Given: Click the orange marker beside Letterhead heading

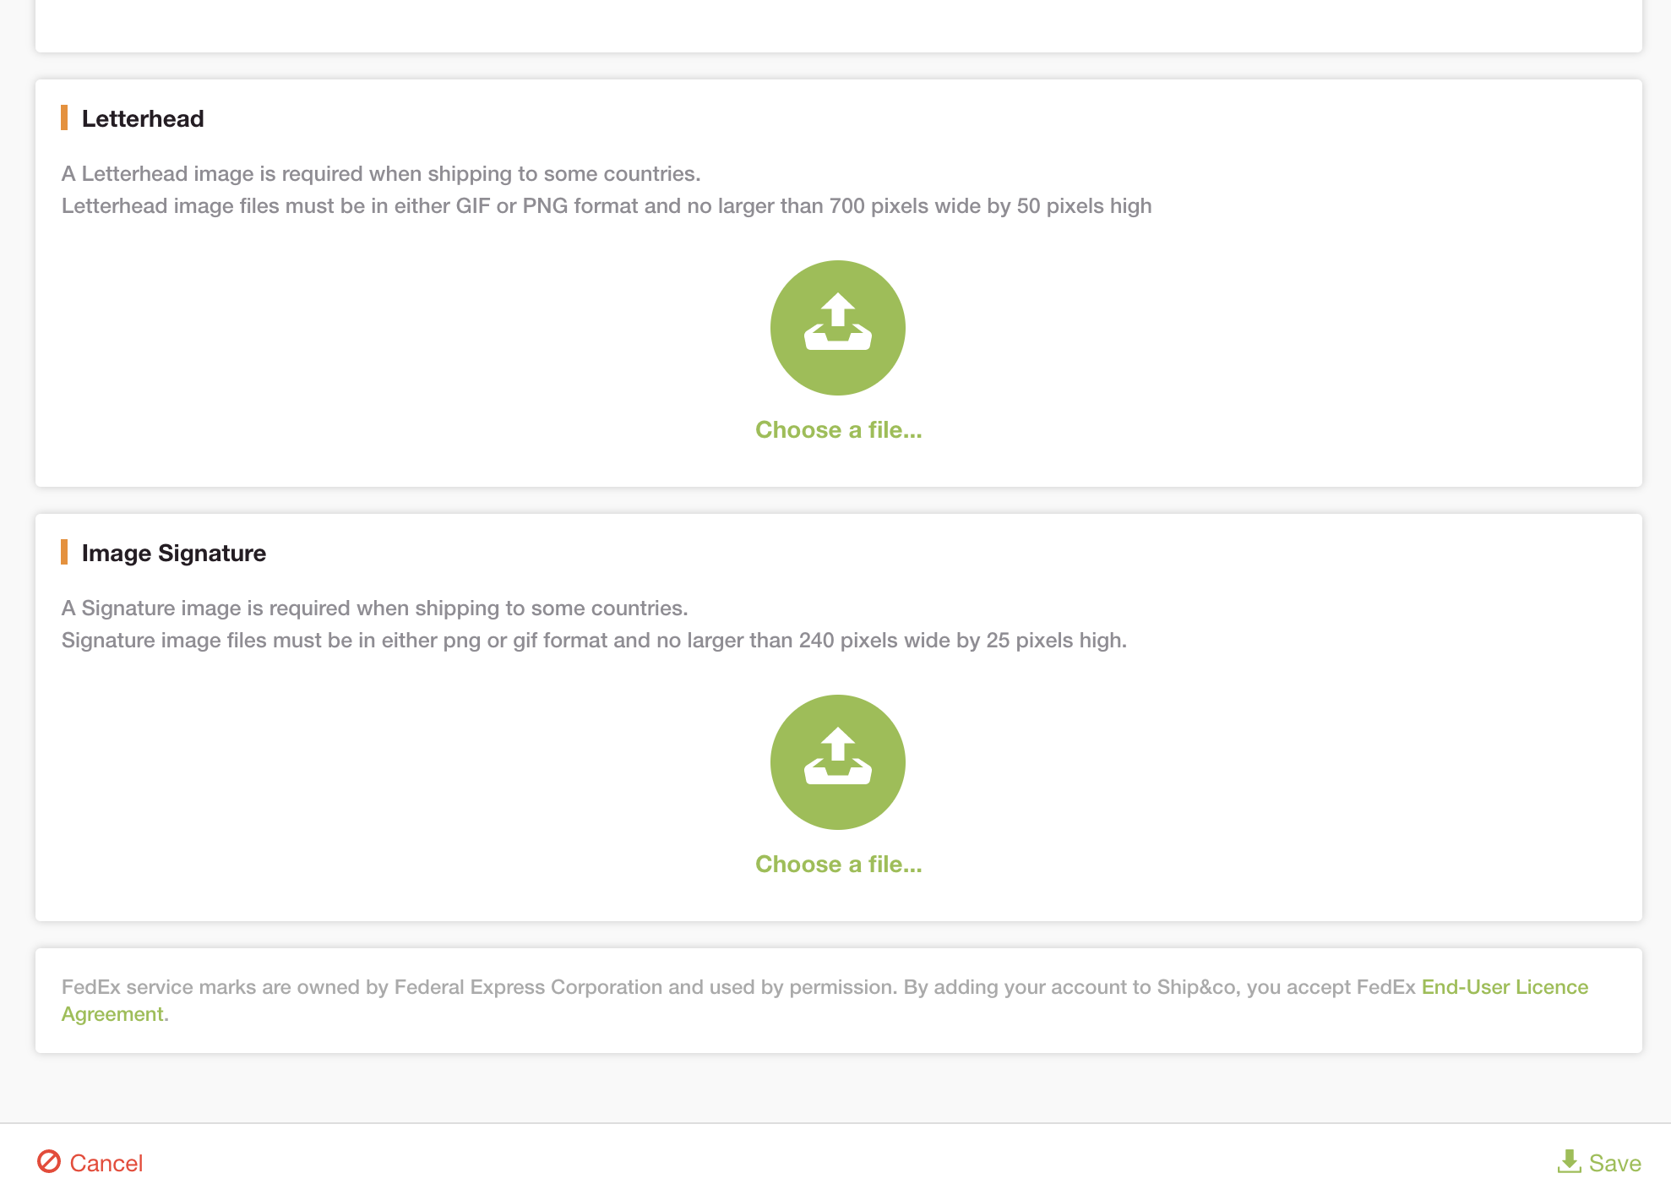Looking at the screenshot, I should pos(64,118).
